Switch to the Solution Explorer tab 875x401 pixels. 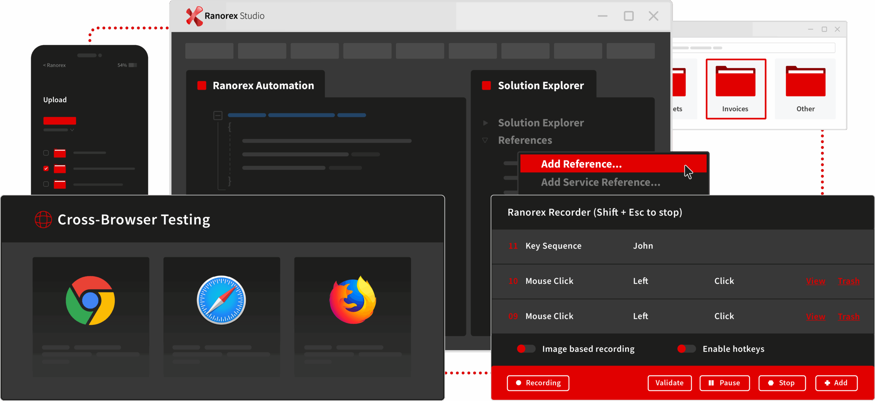pos(534,85)
